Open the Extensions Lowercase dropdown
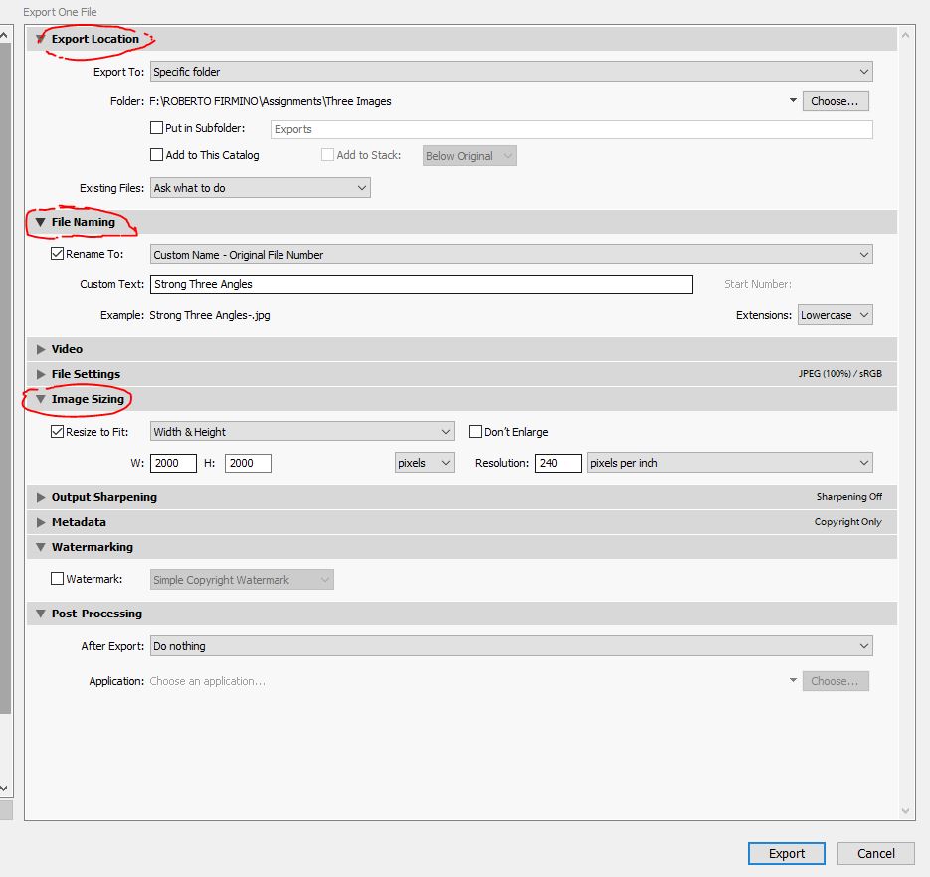This screenshot has height=877, width=930. [835, 315]
